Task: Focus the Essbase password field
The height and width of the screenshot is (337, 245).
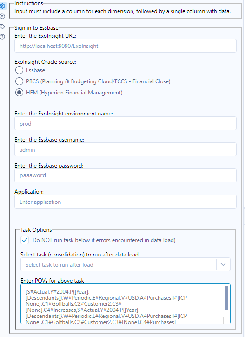Action: pos(126,175)
